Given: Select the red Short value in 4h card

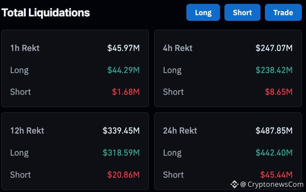Looking at the screenshot, I should coord(279,92).
